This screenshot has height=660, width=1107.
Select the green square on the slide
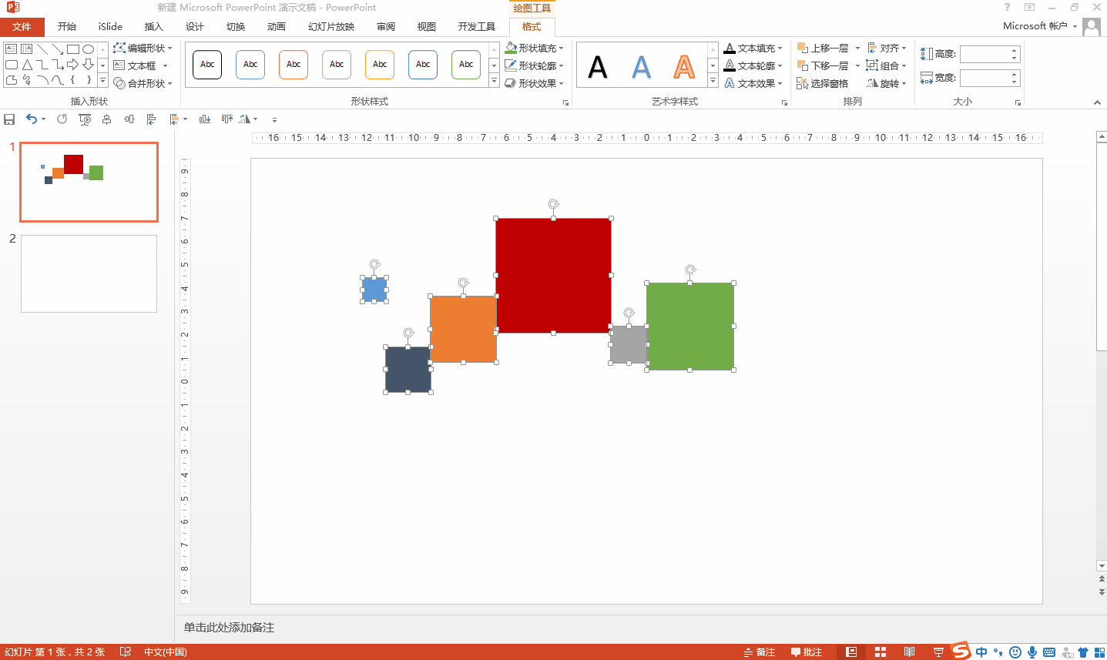pos(690,326)
